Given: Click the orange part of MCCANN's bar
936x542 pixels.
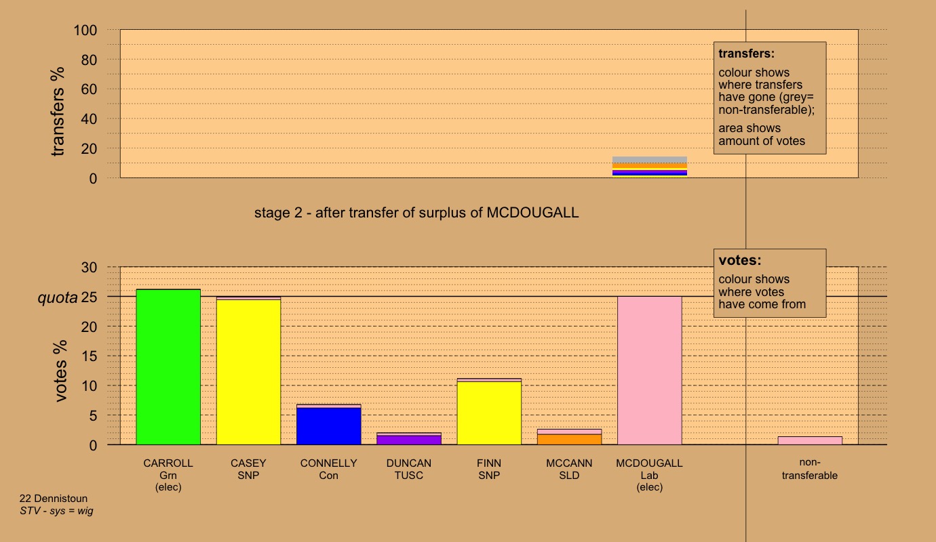Looking at the screenshot, I should click(x=569, y=440).
